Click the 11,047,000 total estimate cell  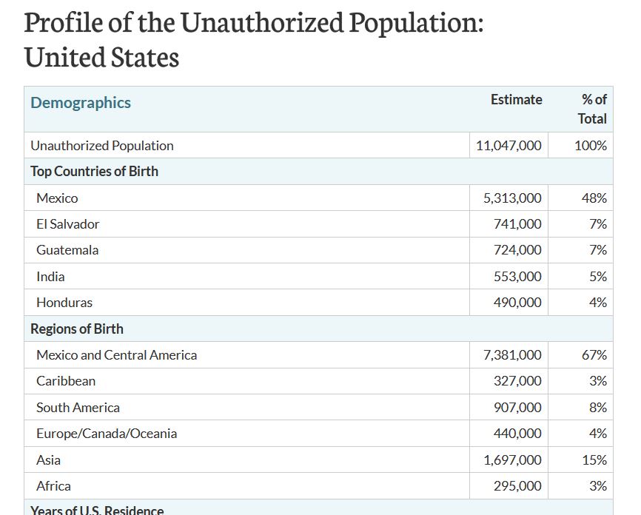click(x=509, y=146)
